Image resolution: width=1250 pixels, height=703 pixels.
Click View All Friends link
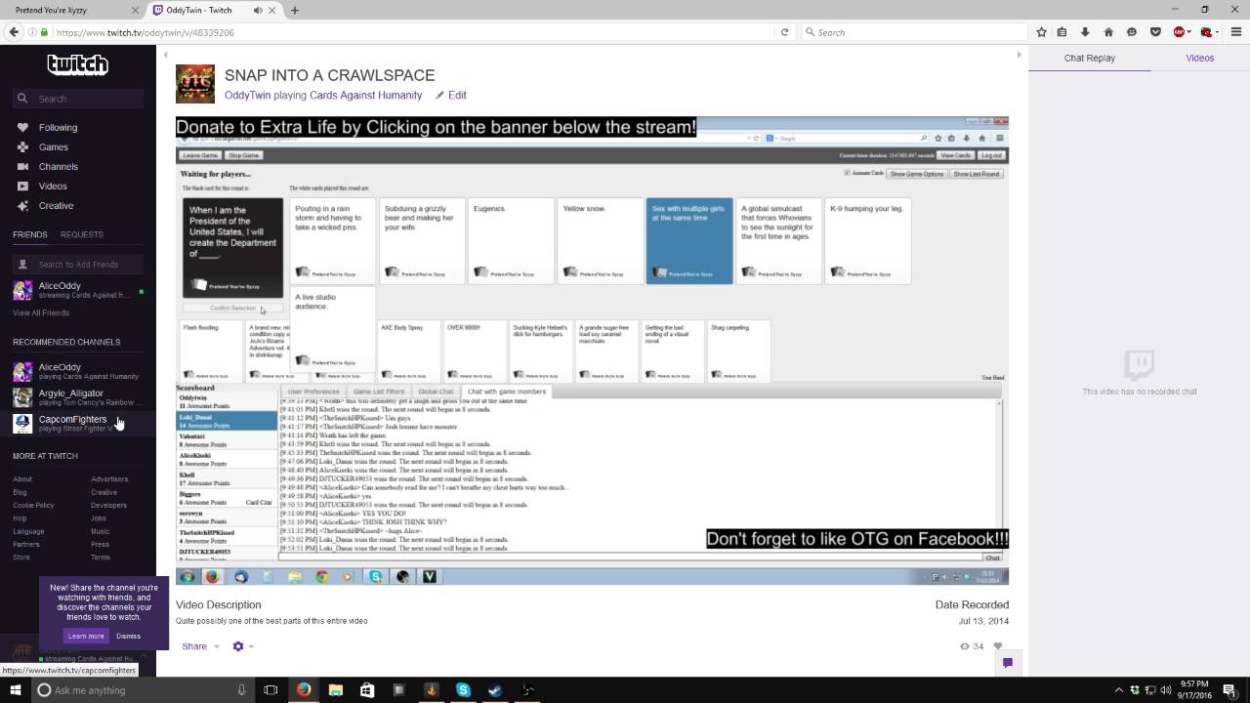41,312
